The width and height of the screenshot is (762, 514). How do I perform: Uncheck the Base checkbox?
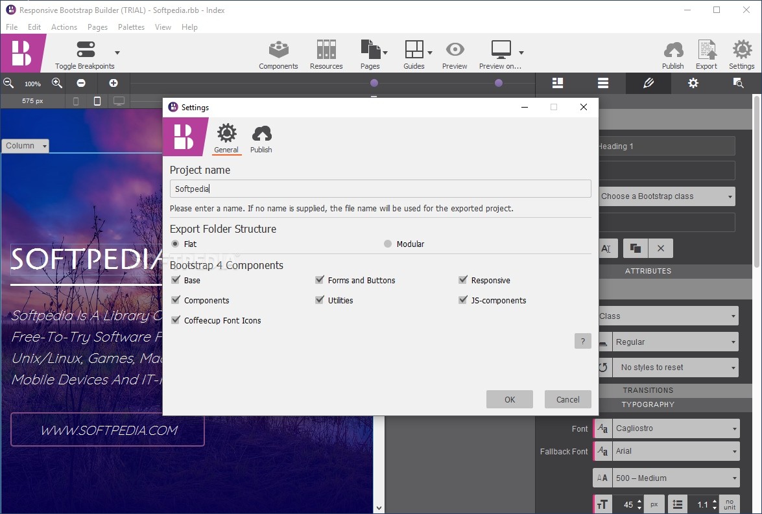(x=176, y=280)
